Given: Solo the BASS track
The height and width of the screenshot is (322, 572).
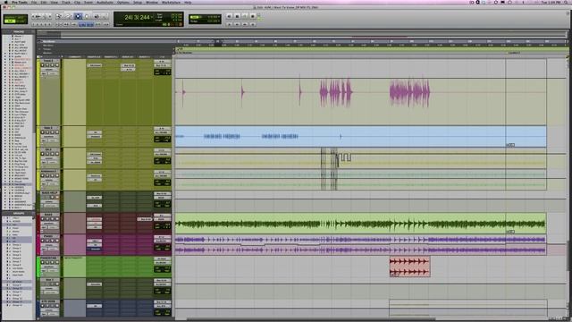Looking at the screenshot, I should (x=52, y=218).
